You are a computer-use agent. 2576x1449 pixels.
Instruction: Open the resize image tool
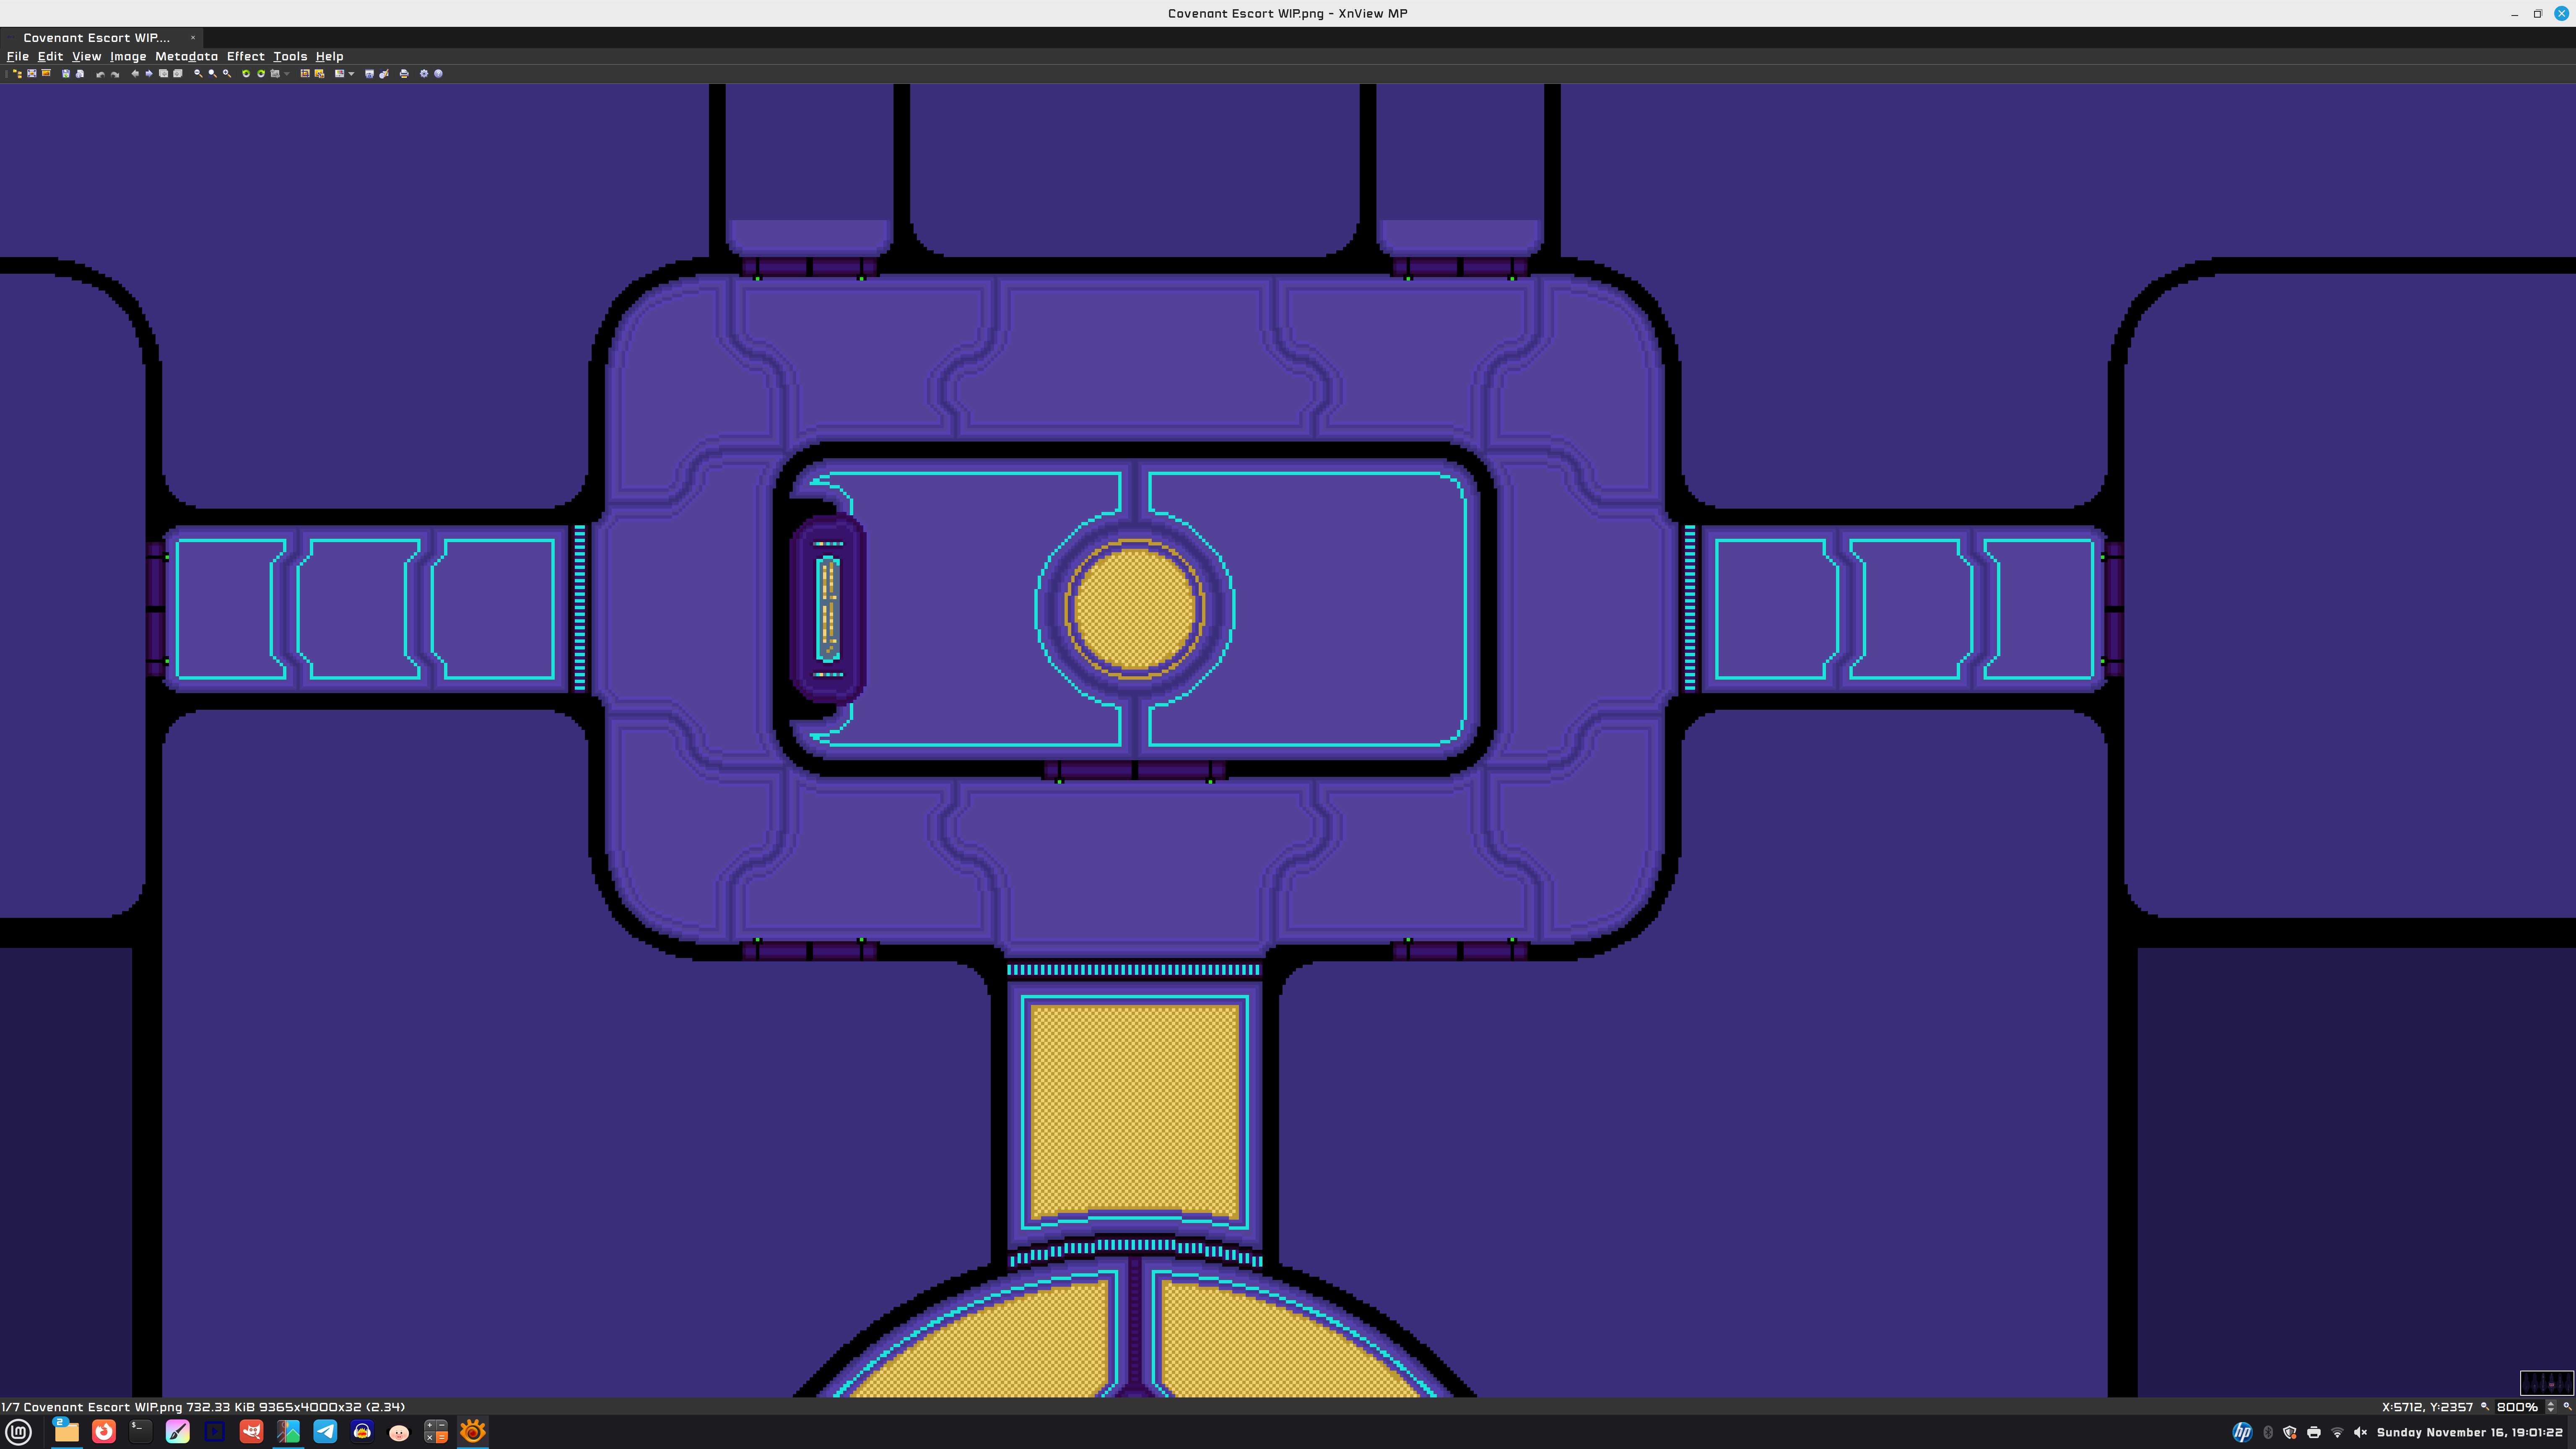(320, 74)
